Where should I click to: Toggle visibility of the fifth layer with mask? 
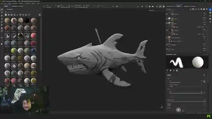[167, 37]
